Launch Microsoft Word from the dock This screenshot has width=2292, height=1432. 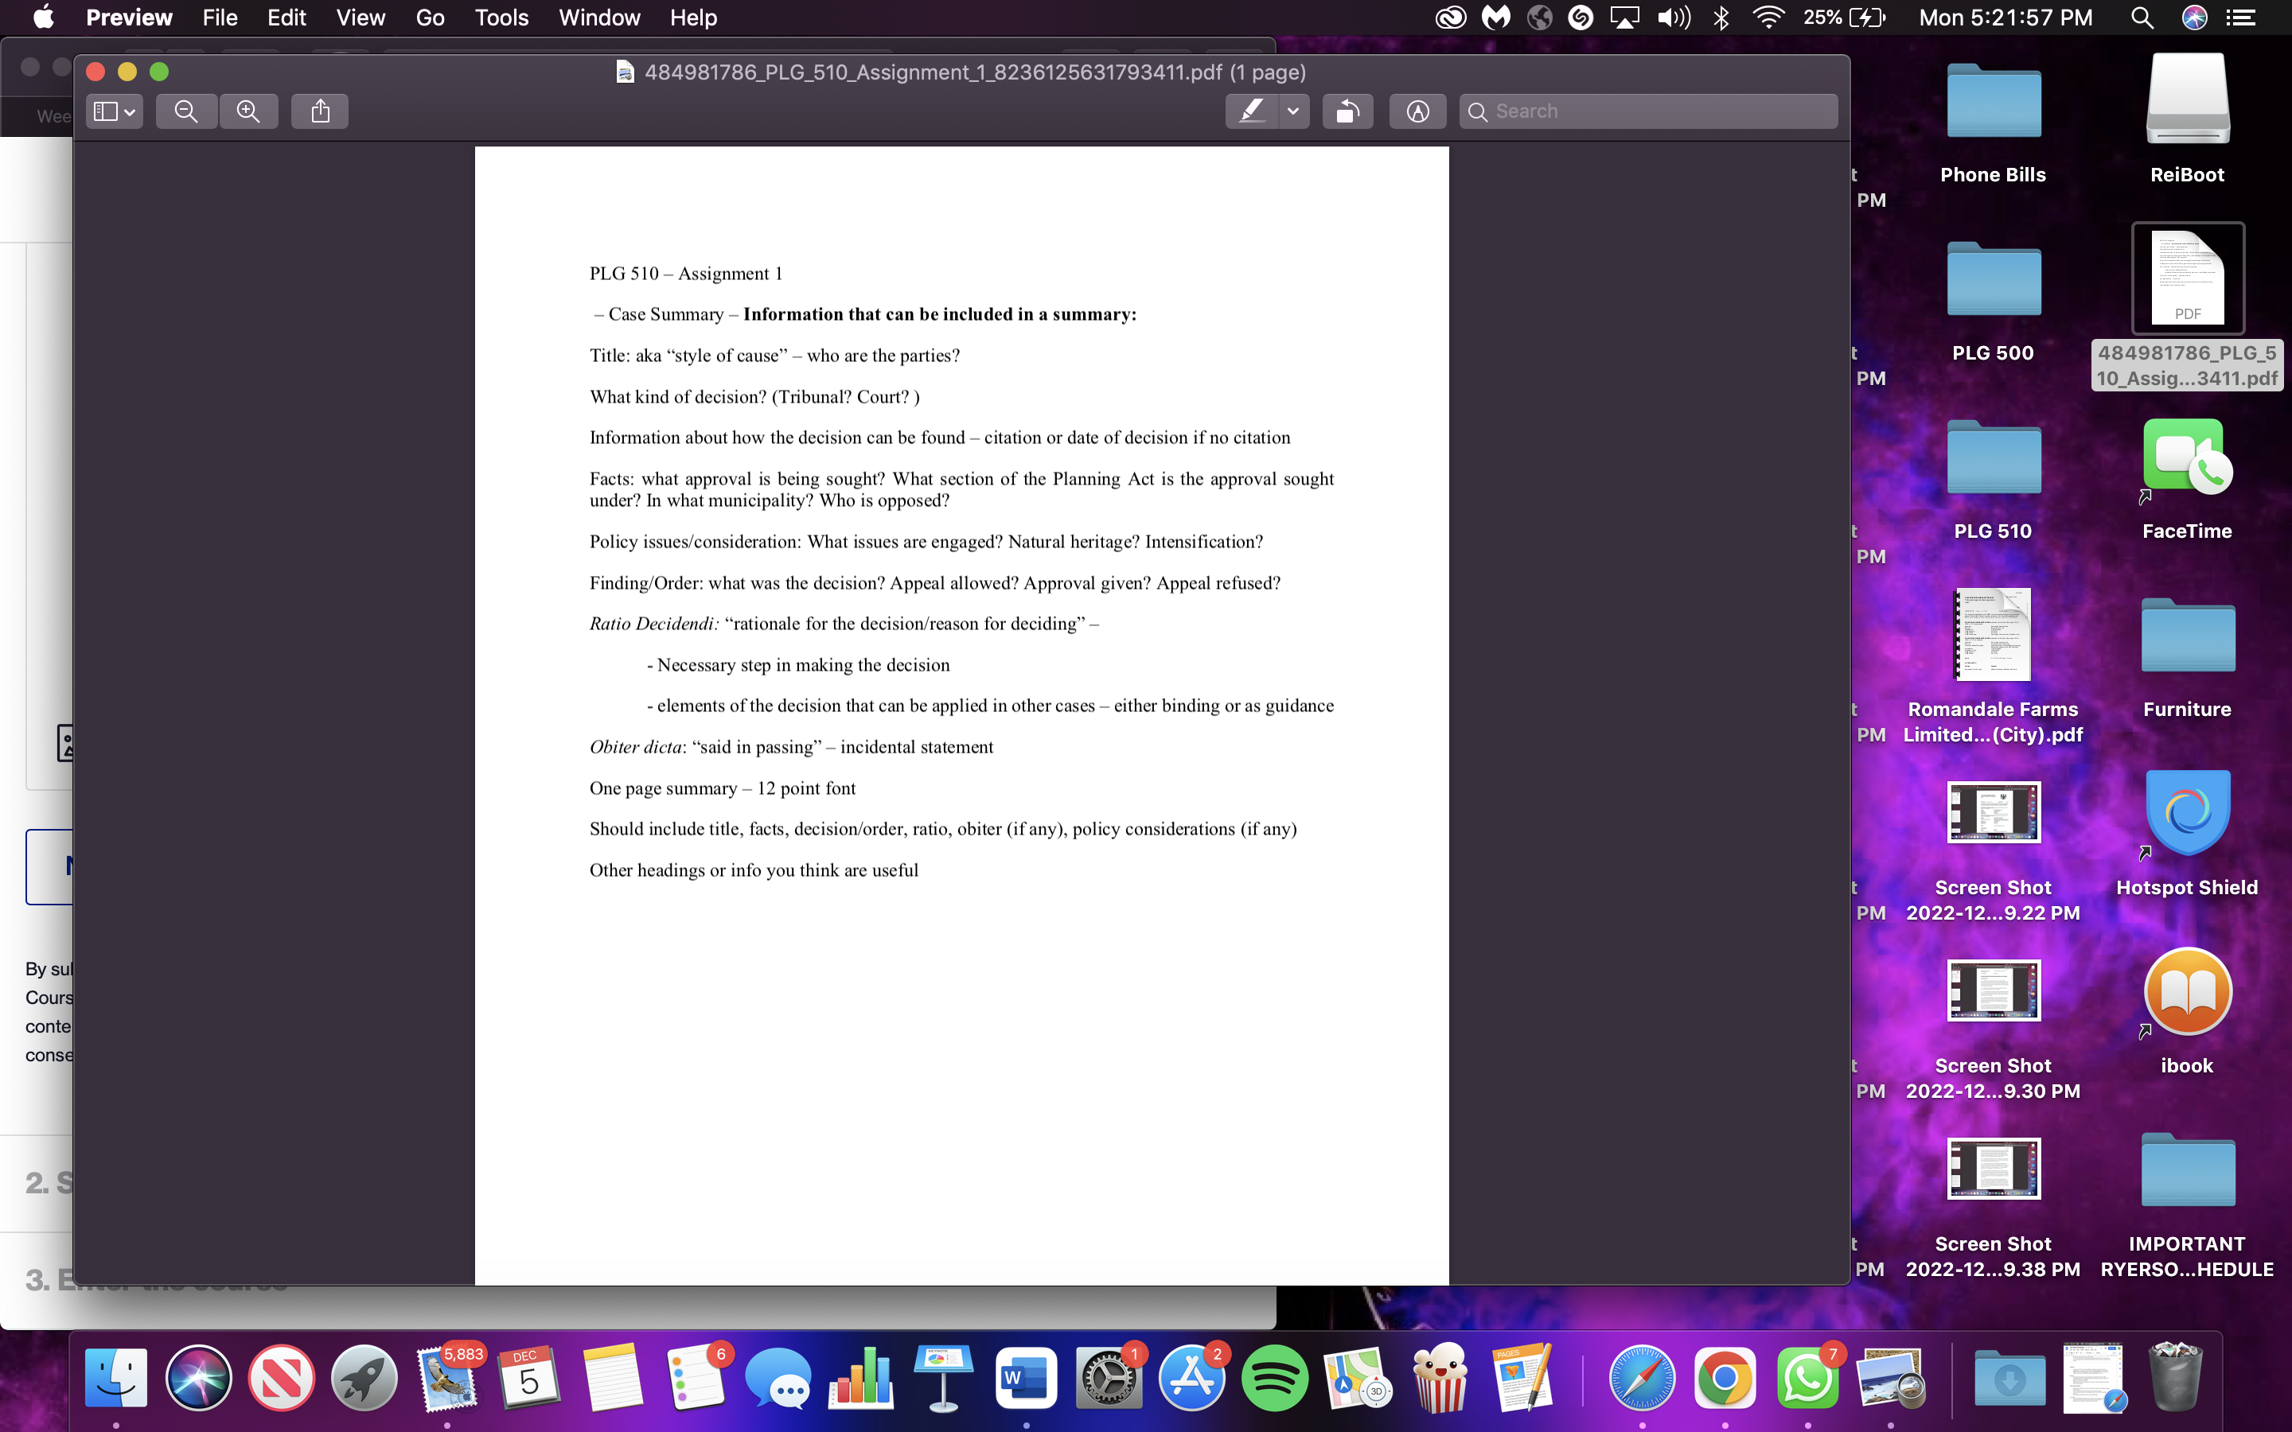(1026, 1378)
